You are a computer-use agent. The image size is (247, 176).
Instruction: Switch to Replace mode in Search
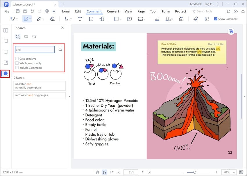[x=26, y=37]
